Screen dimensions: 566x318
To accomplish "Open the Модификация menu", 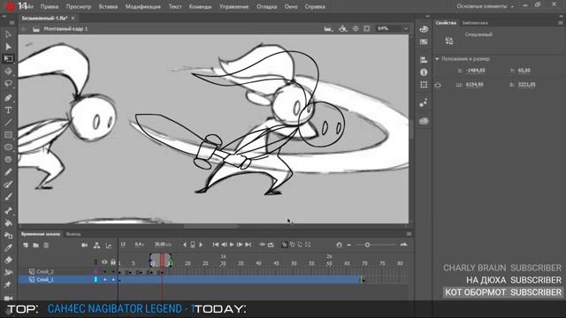I will [x=143, y=6].
